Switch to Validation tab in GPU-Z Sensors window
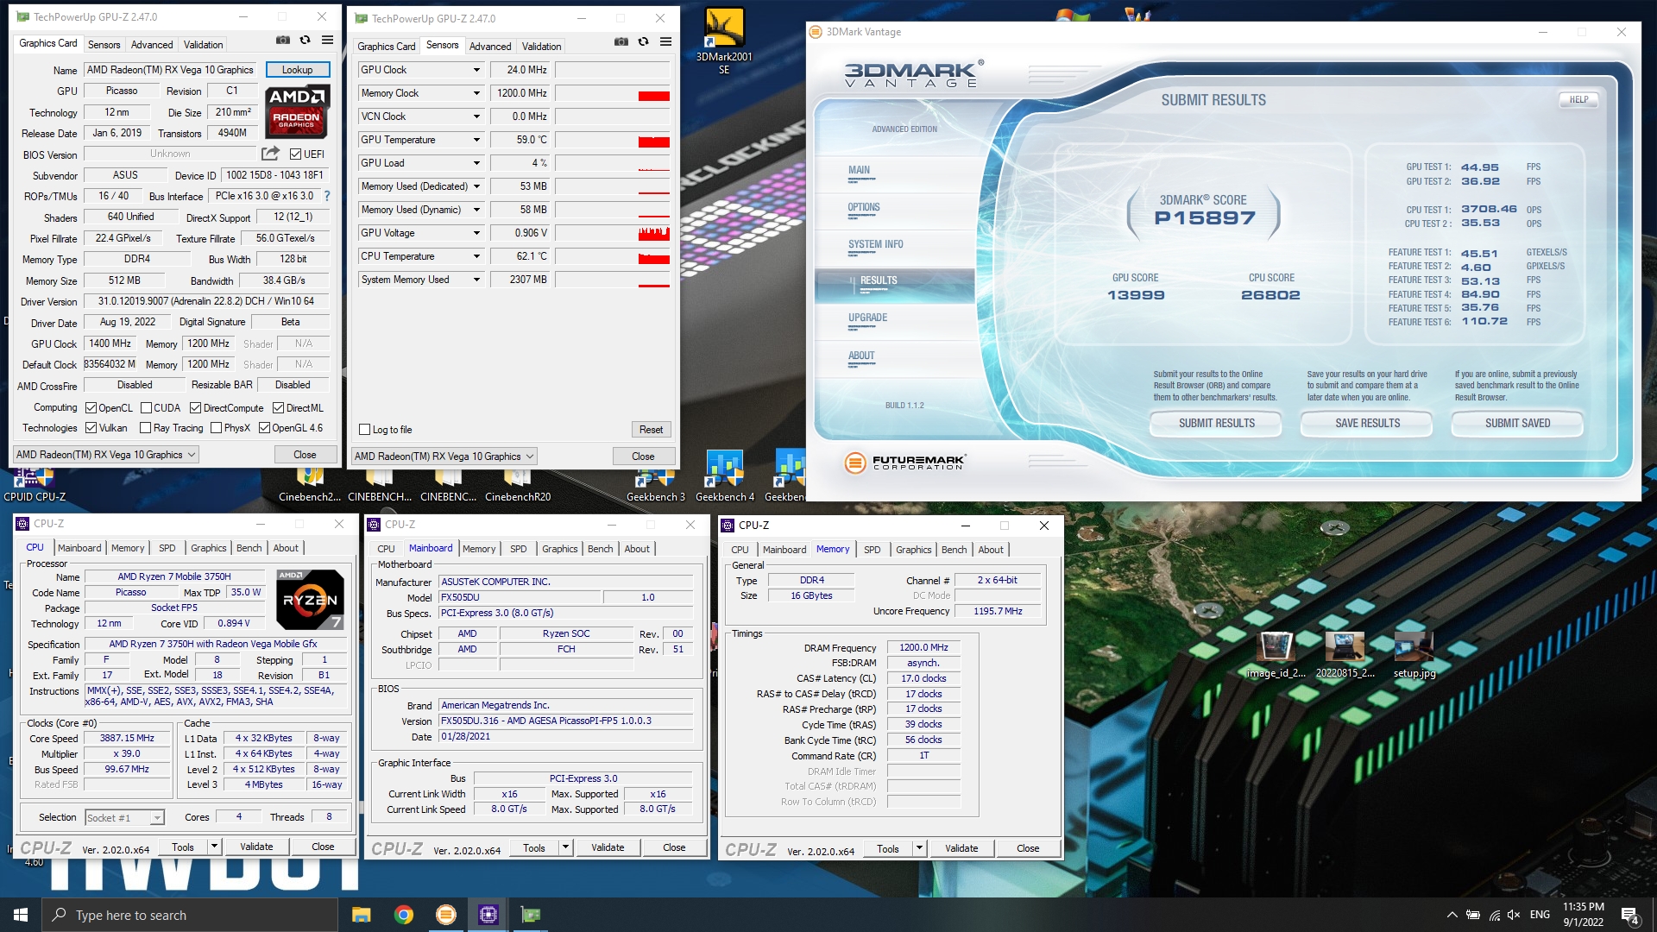Screen dimensions: 1657x932 [541, 46]
